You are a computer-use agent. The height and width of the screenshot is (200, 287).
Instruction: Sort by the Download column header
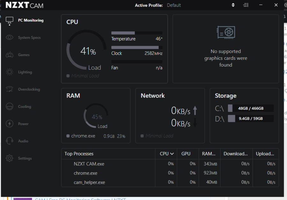coord(236,154)
